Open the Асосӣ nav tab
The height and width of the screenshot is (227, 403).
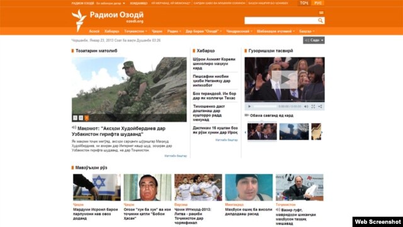(94, 31)
